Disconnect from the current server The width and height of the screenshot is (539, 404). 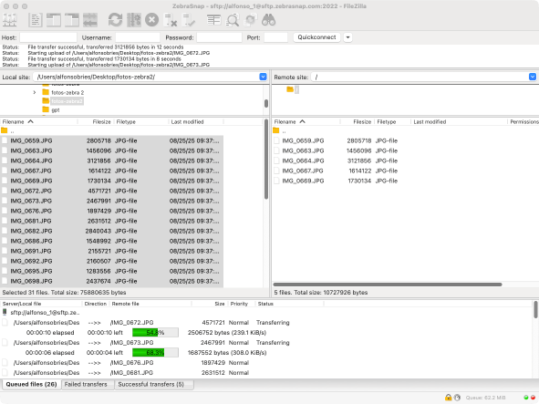[x=171, y=20]
